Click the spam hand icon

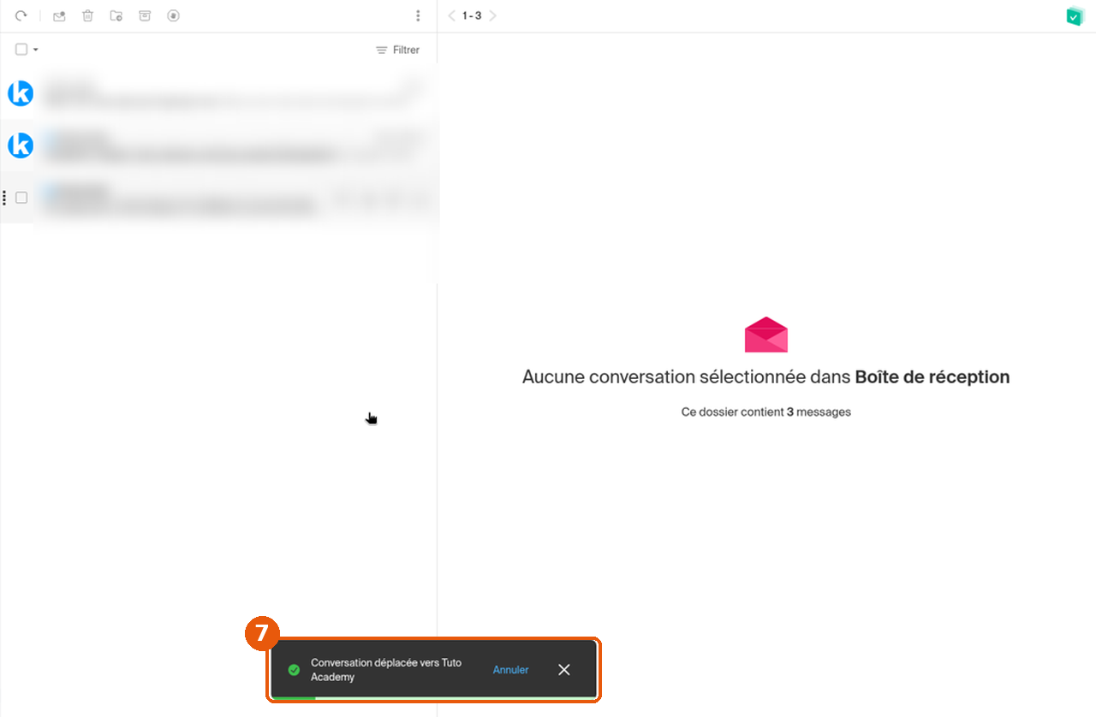(x=173, y=16)
